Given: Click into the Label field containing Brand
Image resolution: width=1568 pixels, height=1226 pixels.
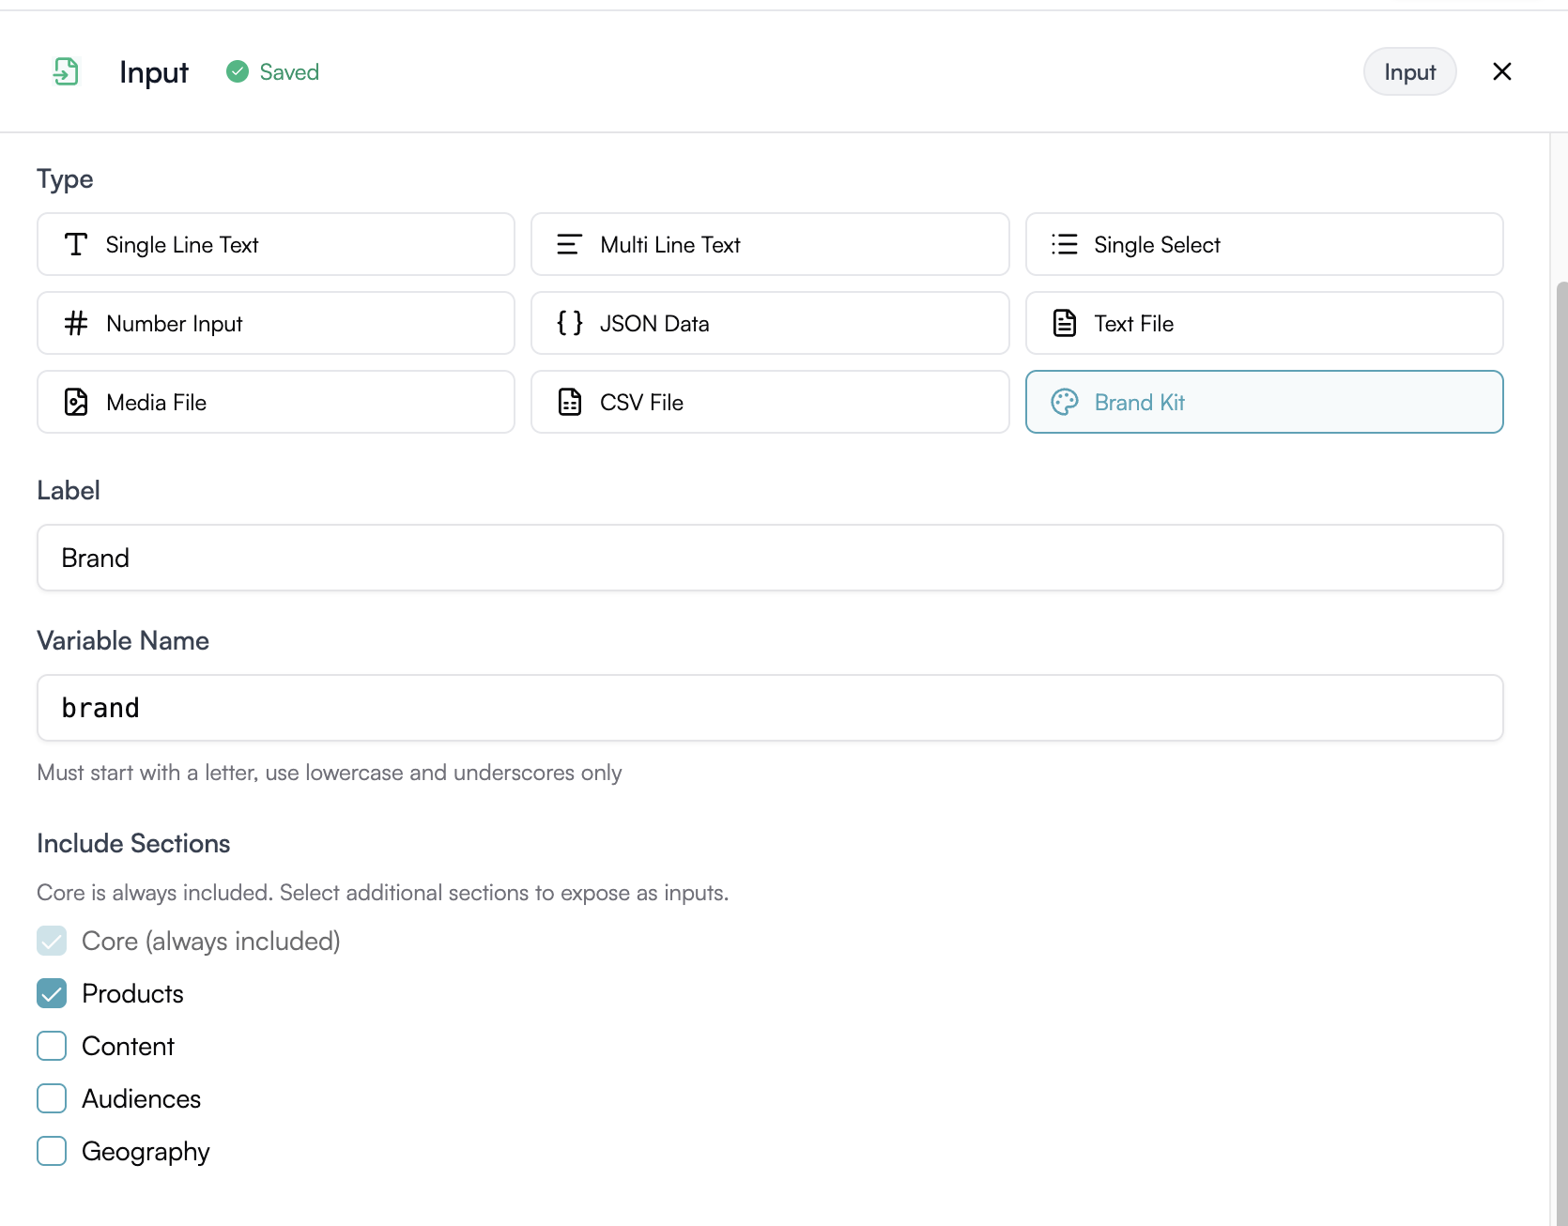Looking at the screenshot, I should click(770, 558).
